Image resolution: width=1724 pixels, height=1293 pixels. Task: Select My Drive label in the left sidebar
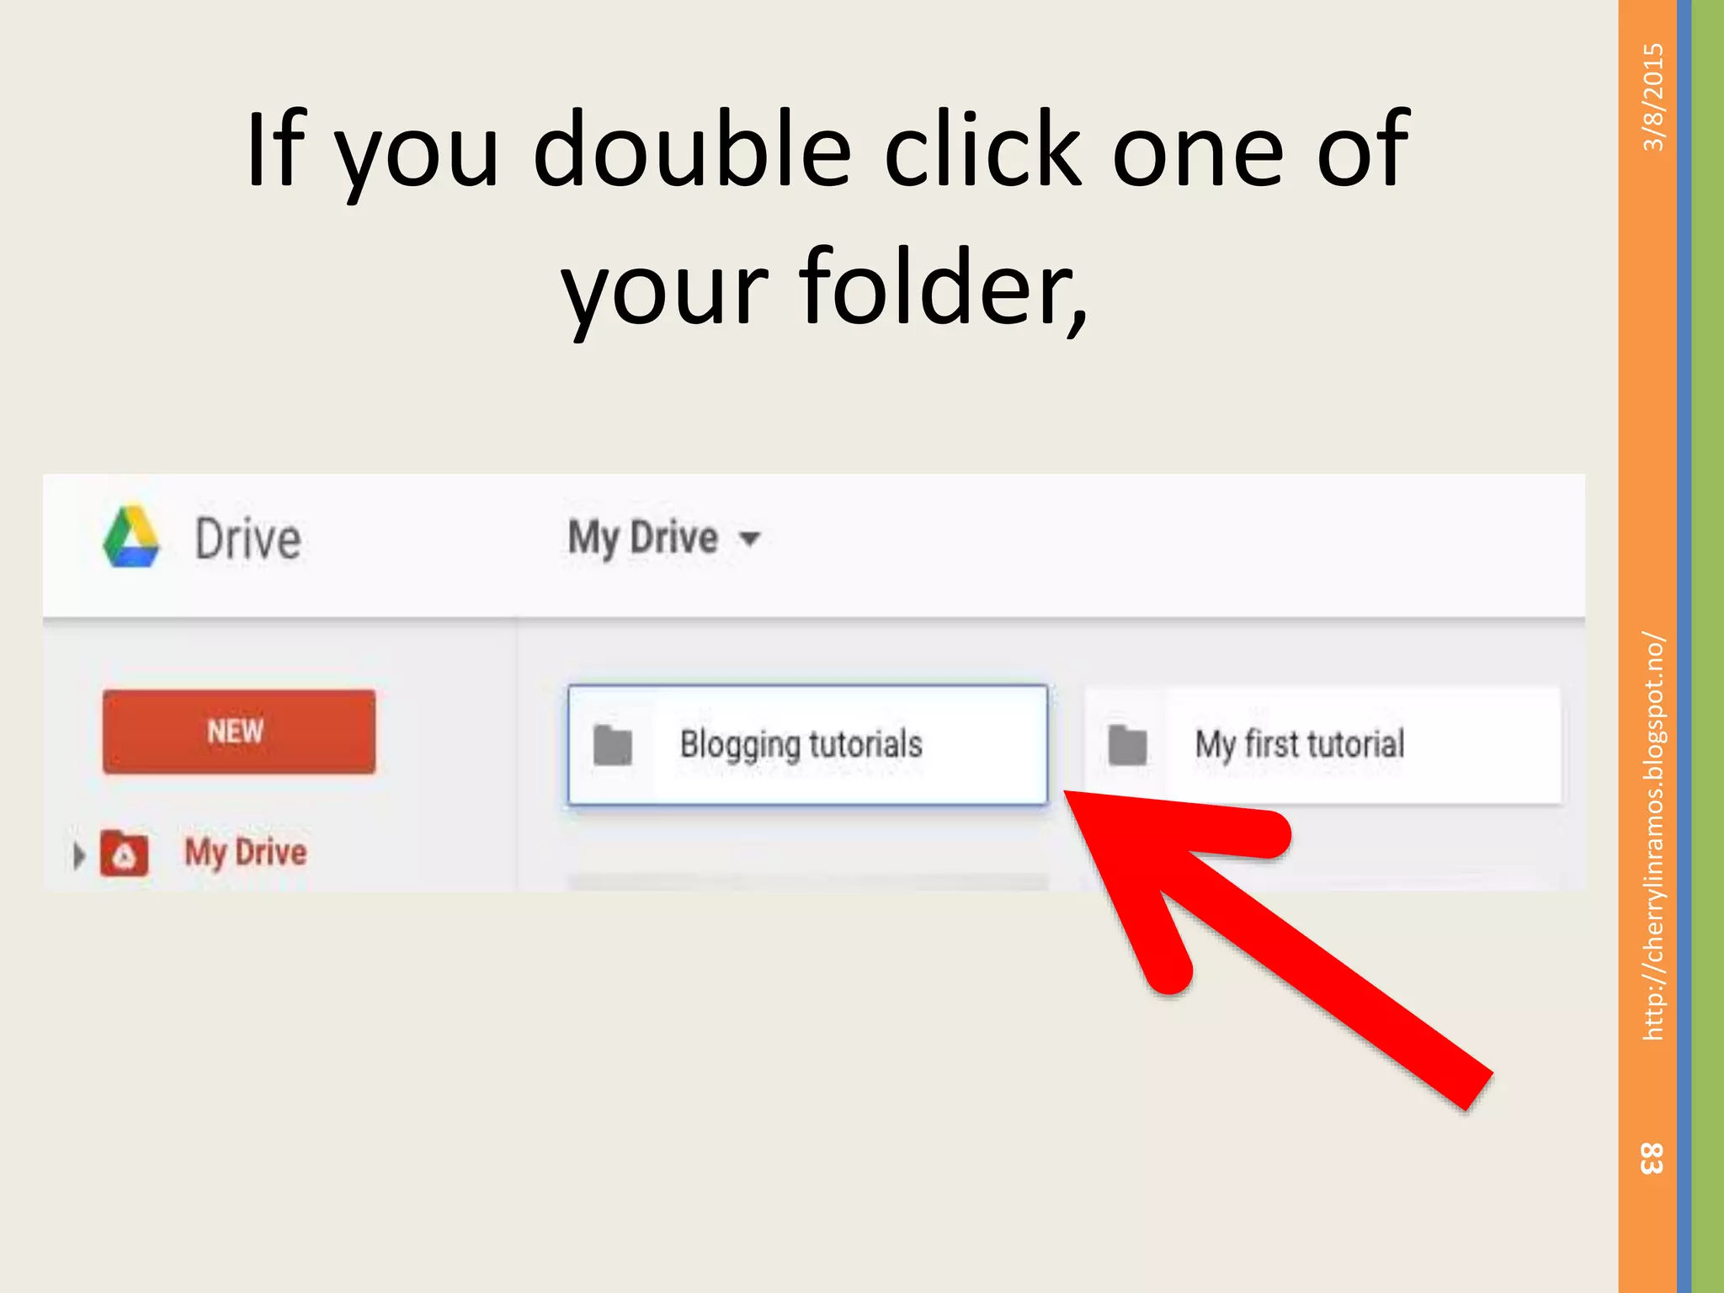pyautogui.click(x=246, y=853)
